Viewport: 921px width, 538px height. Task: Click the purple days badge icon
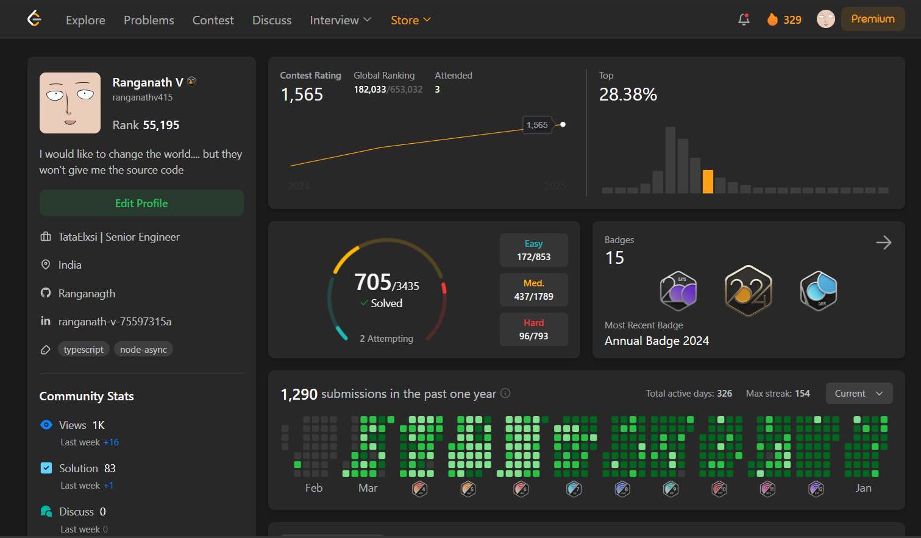(678, 291)
